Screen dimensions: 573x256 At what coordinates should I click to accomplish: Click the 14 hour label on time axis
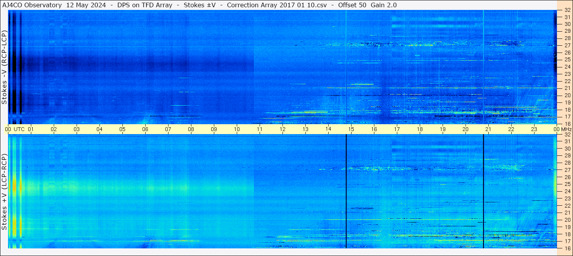tap(328, 129)
